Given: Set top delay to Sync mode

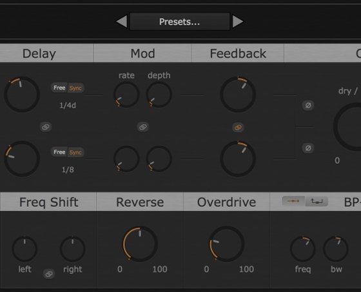Looking at the screenshot, I should coord(76,88).
